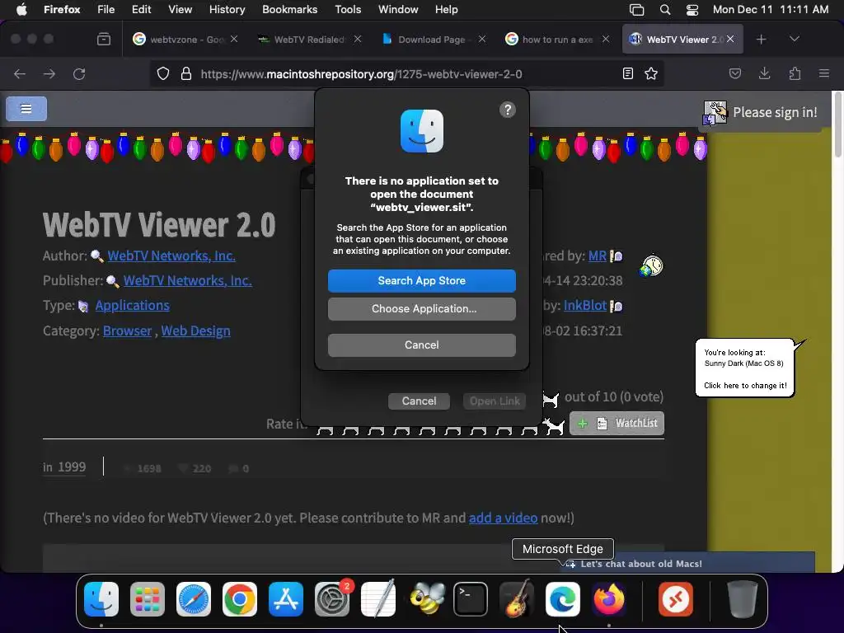Open Firefox application hamburger menu

click(824, 73)
